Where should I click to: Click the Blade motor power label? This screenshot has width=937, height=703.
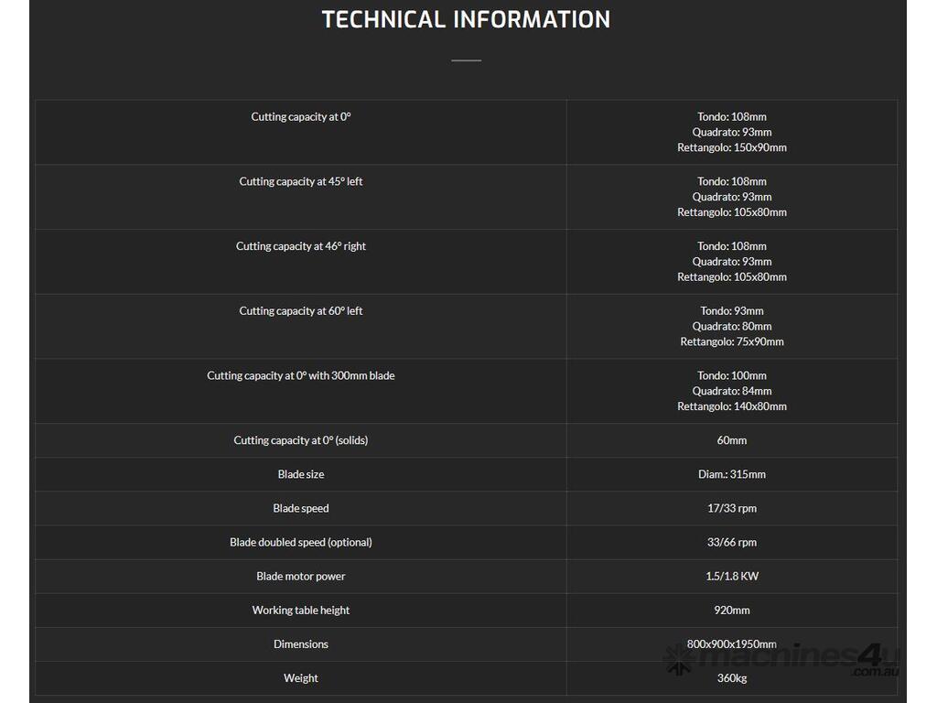click(x=301, y=577)
